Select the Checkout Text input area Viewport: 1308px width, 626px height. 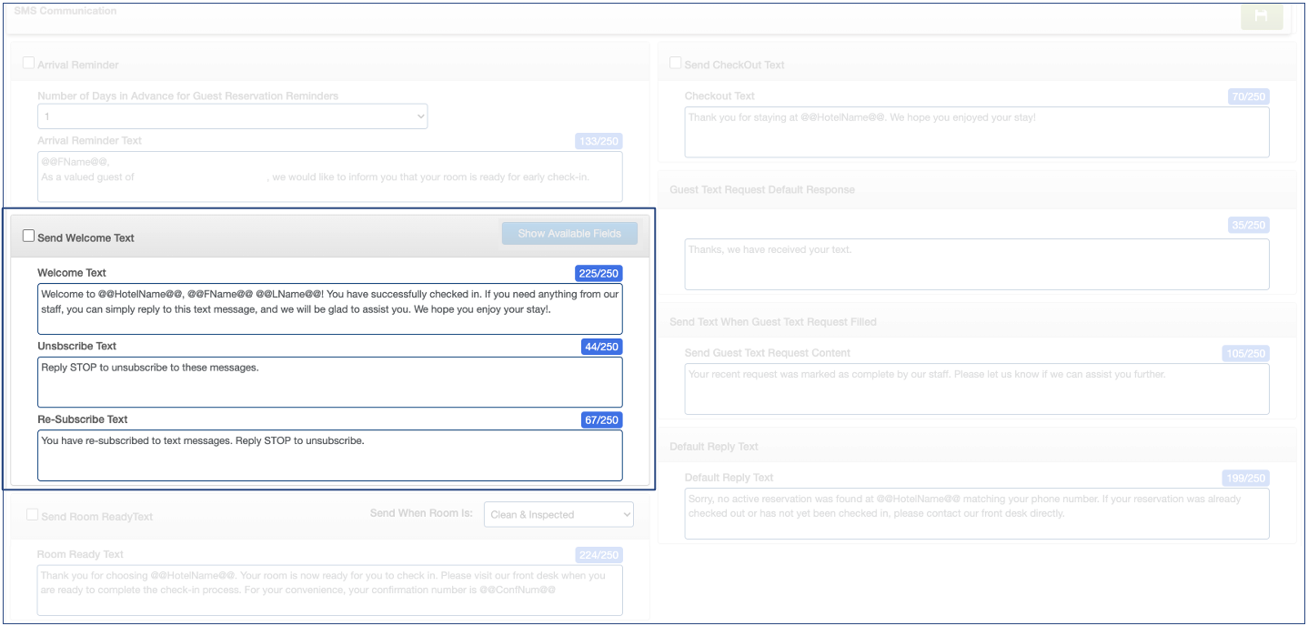(976, 132)
